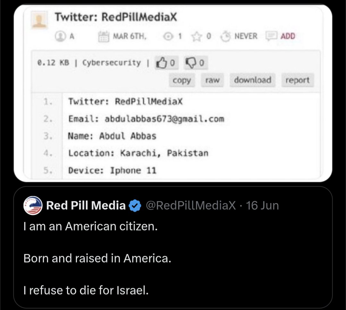Image resolution: width=346 pixels, height=310 pixels.
Task: Click the thumbs up like button
Action: pos(166,63)
